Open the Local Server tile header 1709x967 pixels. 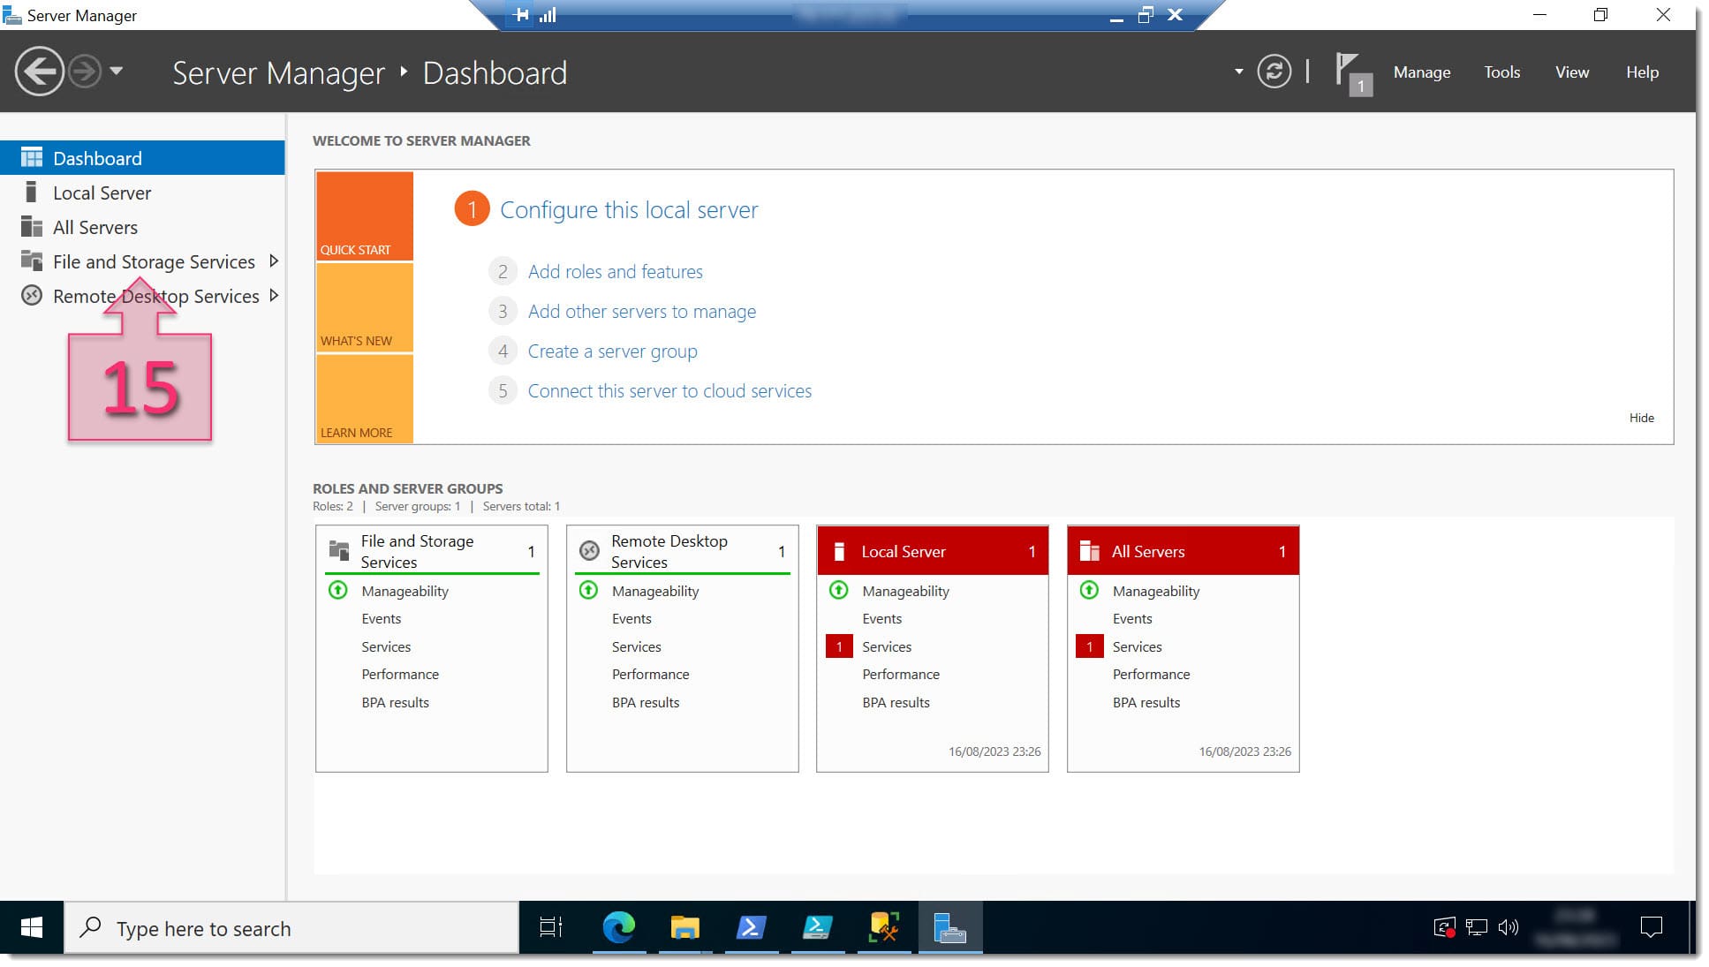pos(933,551)
